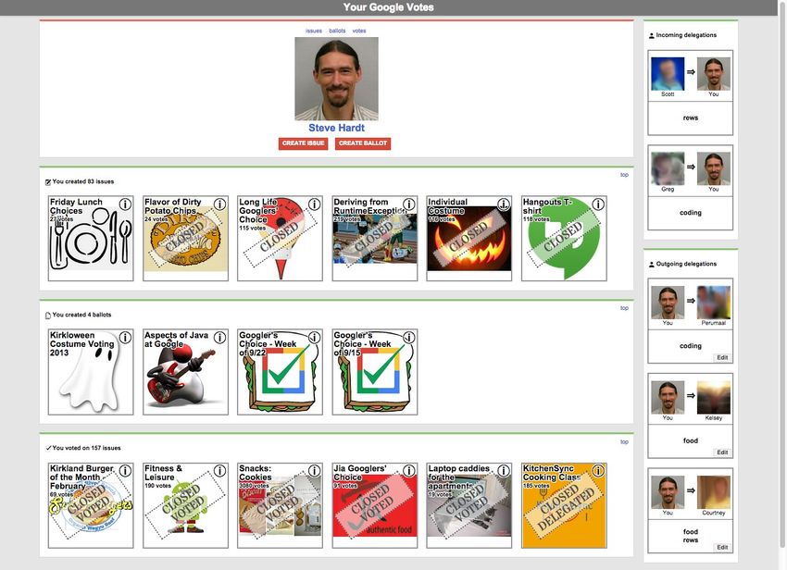Image resolution: width=787 pixels, height=570 pixels.
Task: Open the KitchenSync Cooking Class card
Action: 564,505
